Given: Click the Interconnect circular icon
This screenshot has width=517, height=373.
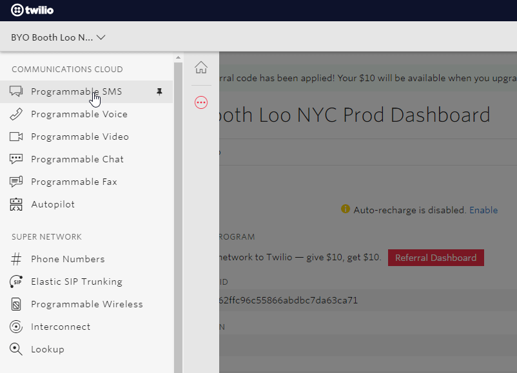Looking at the screenshot, I should [x=16, y=327].
